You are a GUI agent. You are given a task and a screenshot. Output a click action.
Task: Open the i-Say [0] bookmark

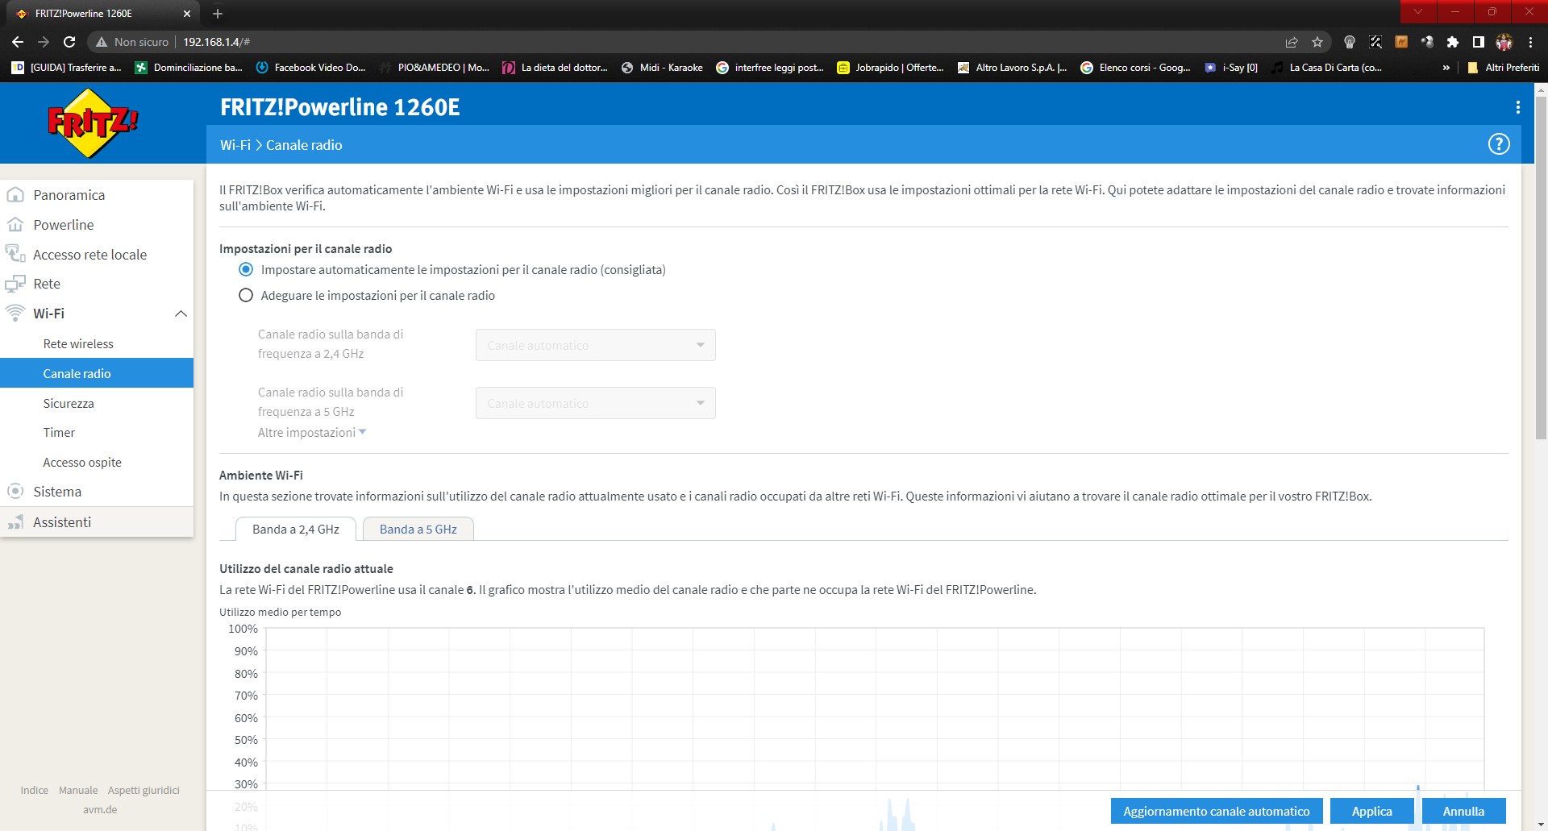(1232, 68)
